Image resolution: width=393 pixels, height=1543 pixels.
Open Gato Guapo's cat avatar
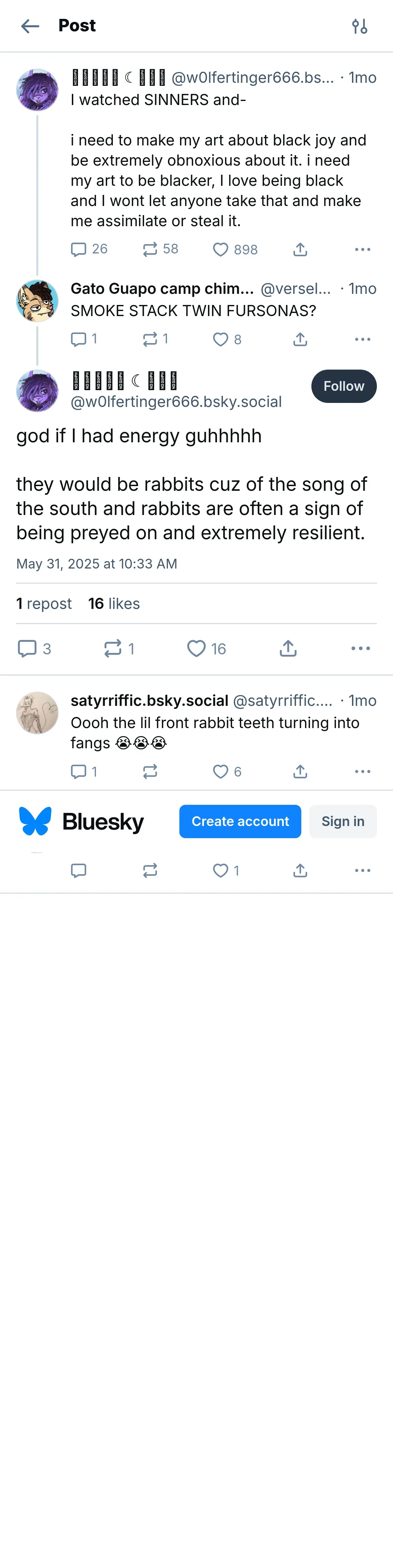click(x=37, y=301)
